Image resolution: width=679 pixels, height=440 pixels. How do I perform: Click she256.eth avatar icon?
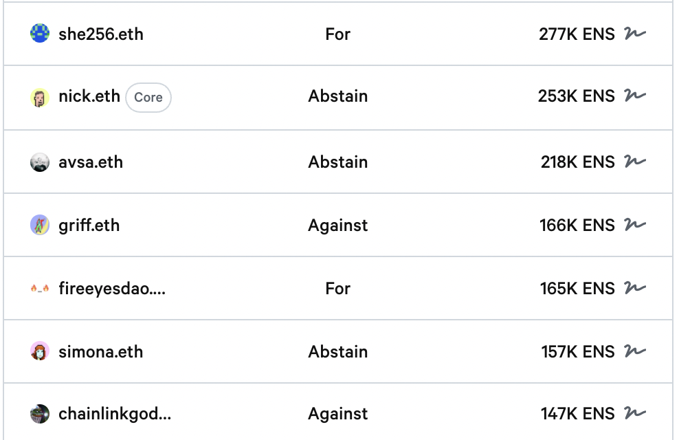(40, 34)
